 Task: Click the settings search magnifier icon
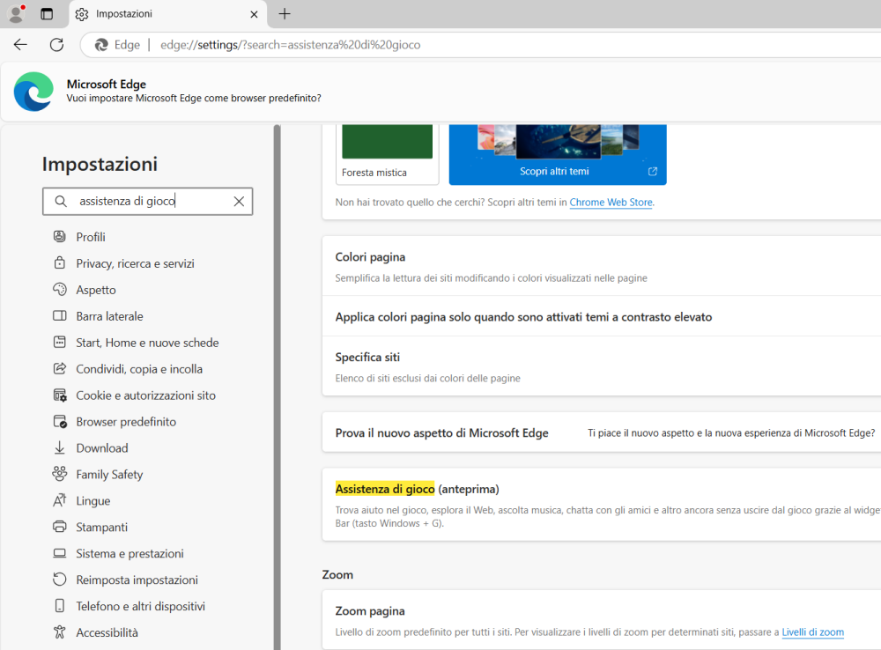tap(61, 201)
